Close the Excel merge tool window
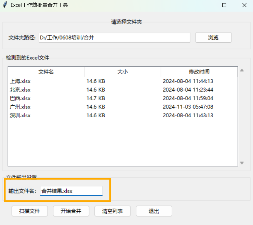Screen dimensions: 253x225 click(x=244, y=5)
